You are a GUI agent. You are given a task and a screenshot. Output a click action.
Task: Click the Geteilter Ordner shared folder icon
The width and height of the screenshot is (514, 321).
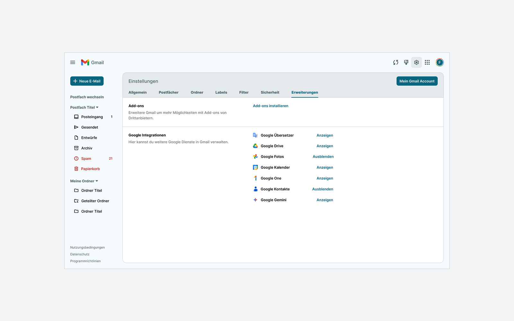click(76, 201)
